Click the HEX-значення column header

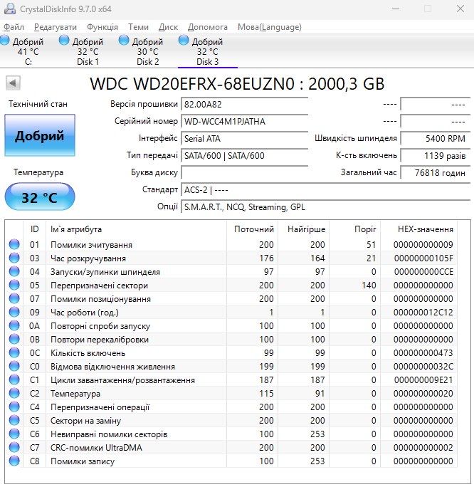pyautogui.click(x=418, y=229)
